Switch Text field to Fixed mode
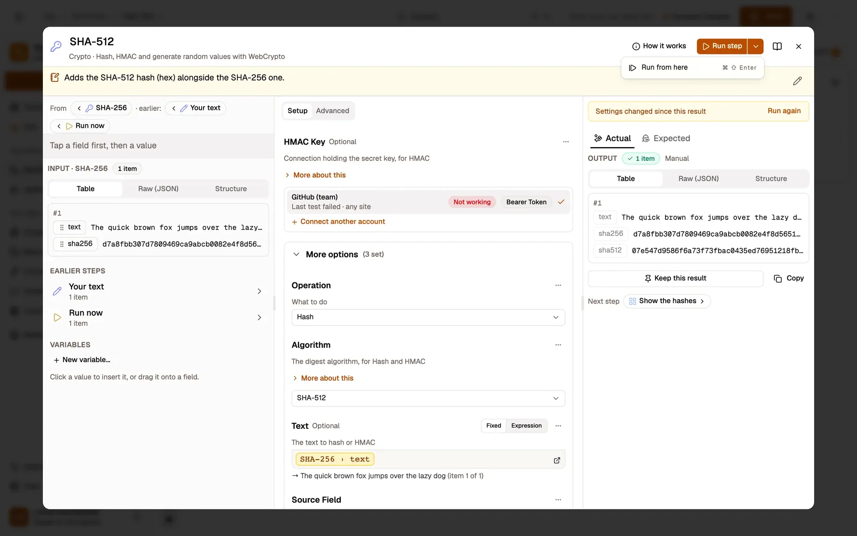Viewport: 857px width, 536px height. coord(493,426)
